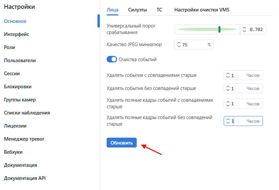The height and width of the screenshot is (190, 279).
Task: Click stepper for events with matches hours
Action: 228,75
